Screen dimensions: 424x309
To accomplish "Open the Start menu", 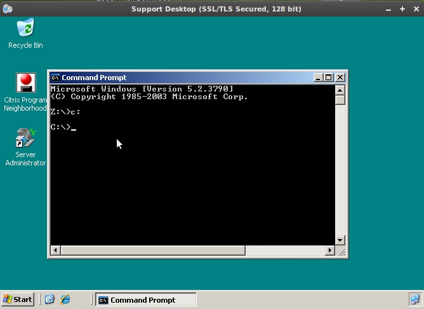I will coord(18,299).
